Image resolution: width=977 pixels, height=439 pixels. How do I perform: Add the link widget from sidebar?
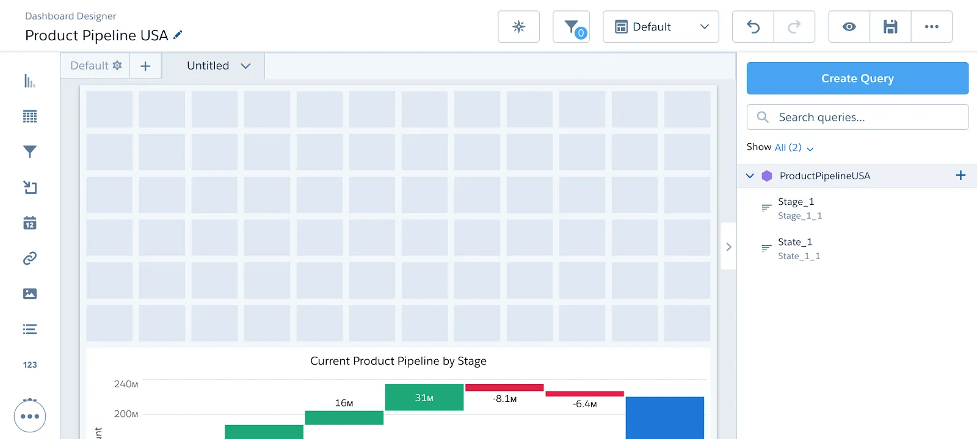coord(30,259)
